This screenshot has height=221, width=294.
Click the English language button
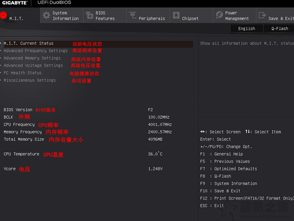[x=246, y=28]
